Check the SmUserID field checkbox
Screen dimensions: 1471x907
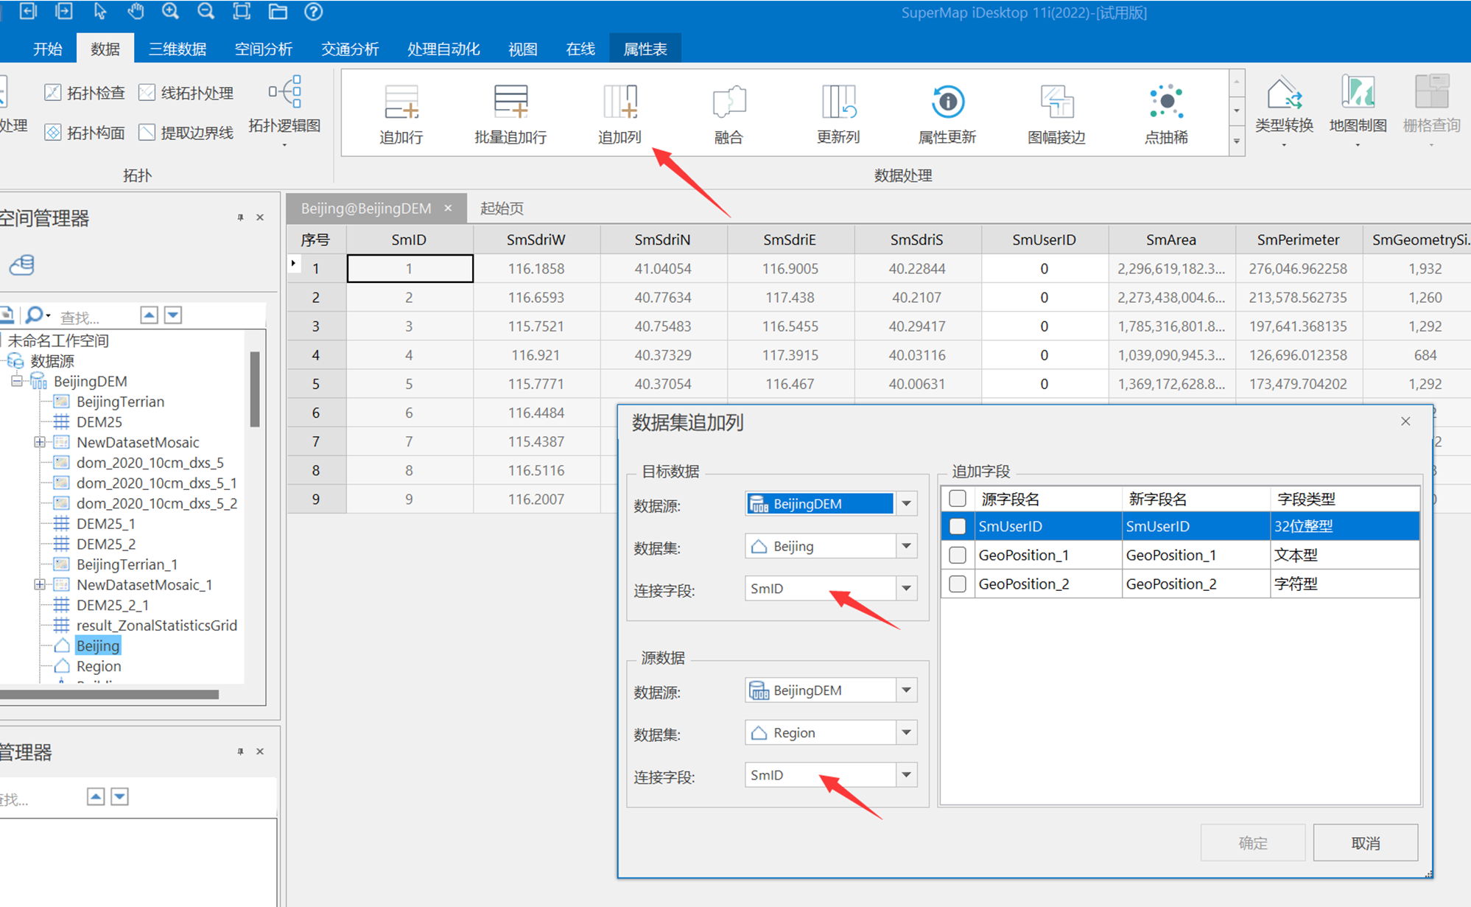click(957, 526)
